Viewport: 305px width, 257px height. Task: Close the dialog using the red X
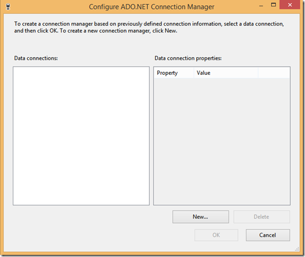pos(290,5)
